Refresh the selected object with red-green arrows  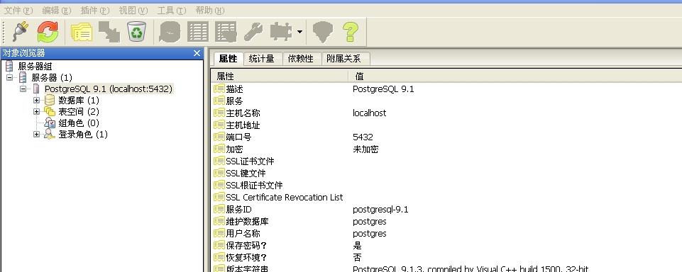pyautogui.click(x=48, y=32)
